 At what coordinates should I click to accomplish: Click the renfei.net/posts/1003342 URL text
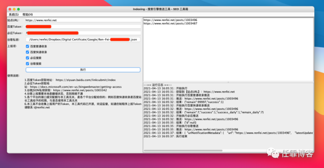[80, 90]
